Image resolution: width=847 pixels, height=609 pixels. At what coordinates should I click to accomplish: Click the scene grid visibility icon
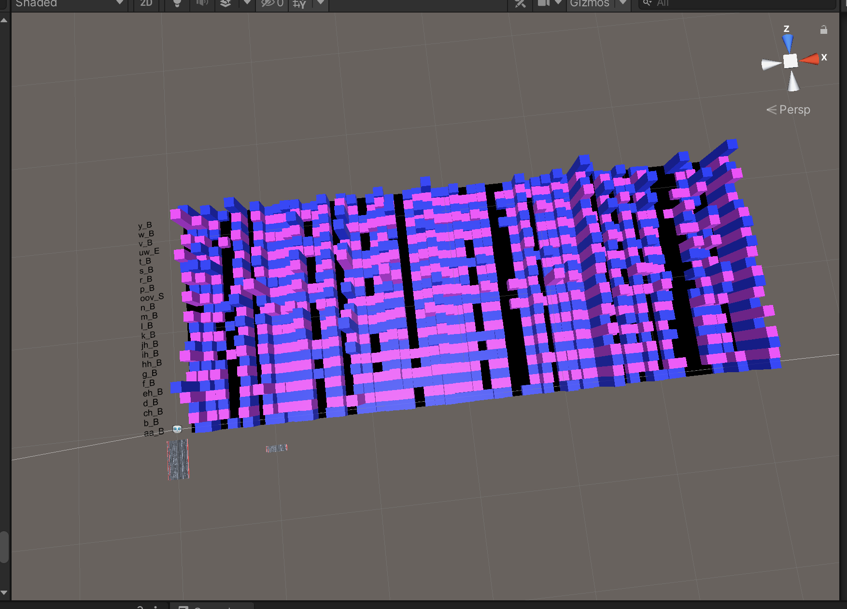[299, 4]
